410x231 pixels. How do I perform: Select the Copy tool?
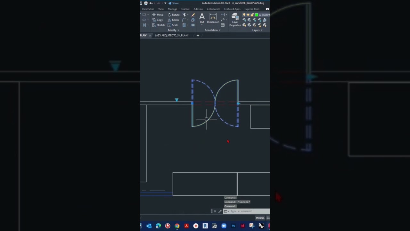(158, 20)
